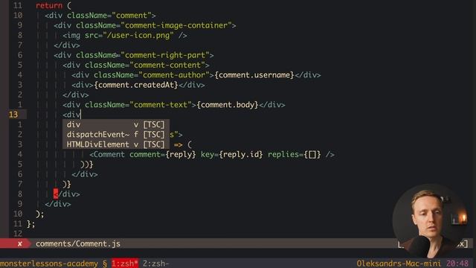Click the 20:48 clock in status bar
Image resolution: width=476 pixels, height=268 pixels.
coord(457,264)
